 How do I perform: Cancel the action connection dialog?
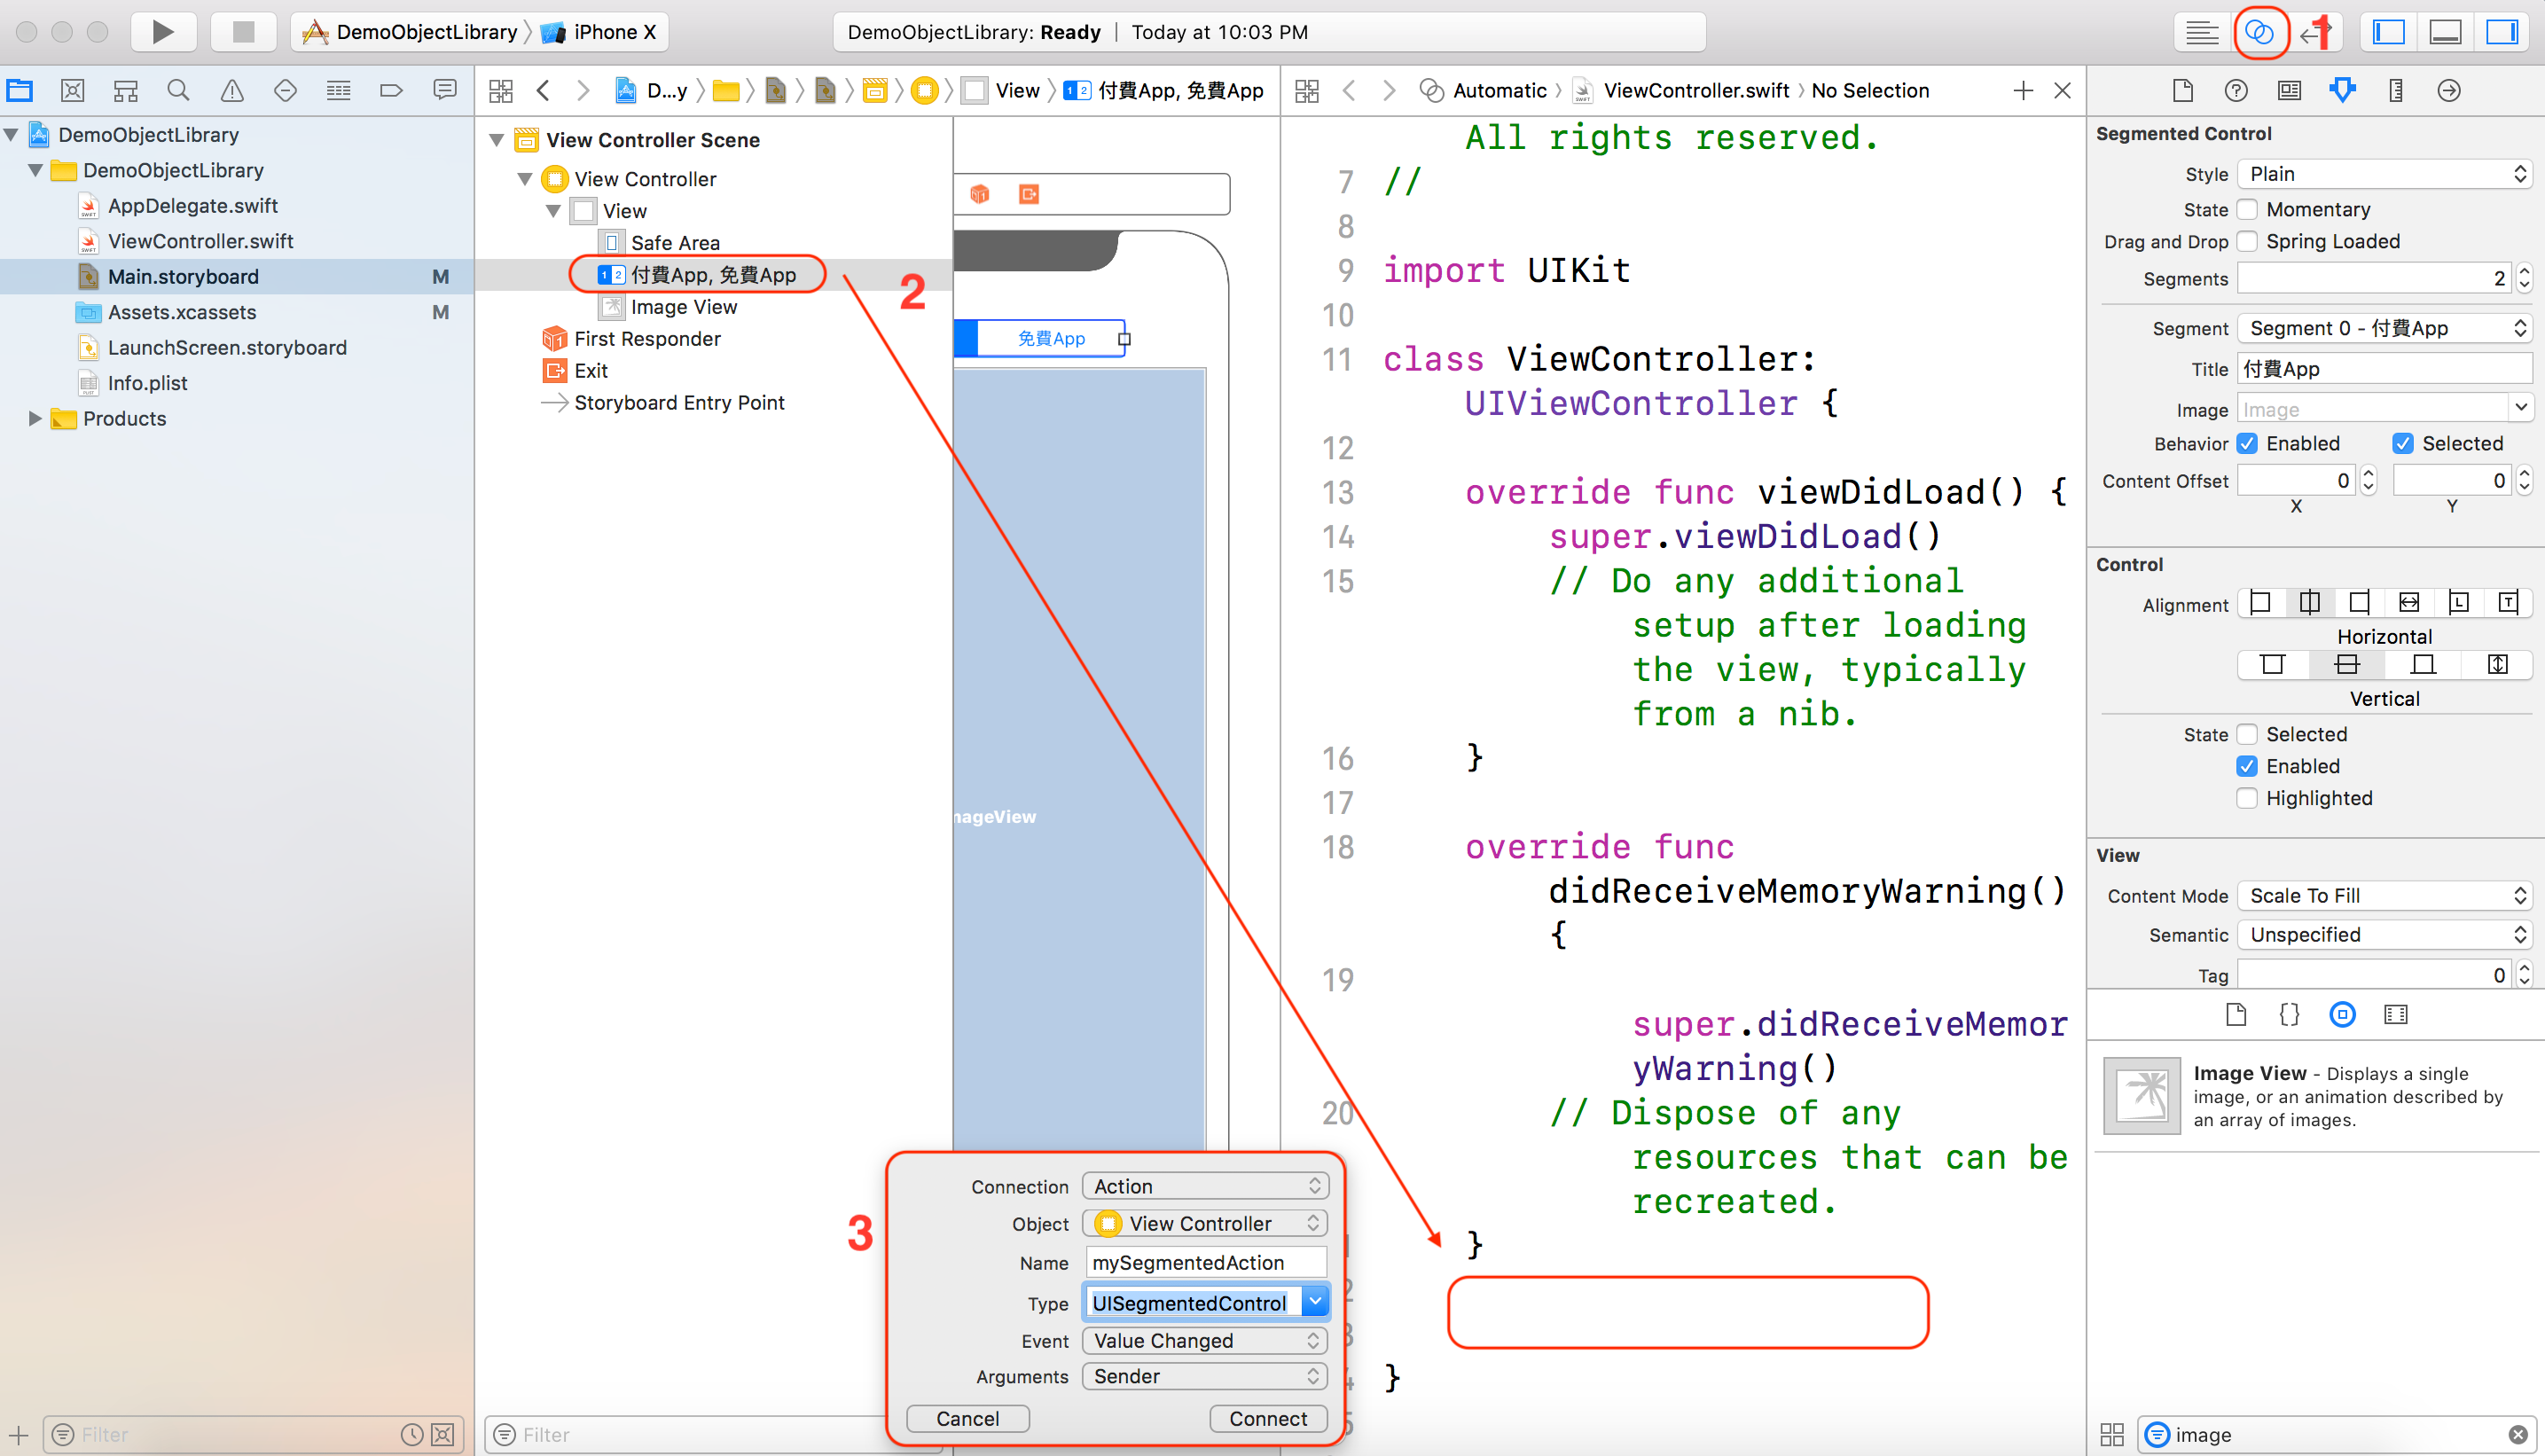tap(966, 1418)
